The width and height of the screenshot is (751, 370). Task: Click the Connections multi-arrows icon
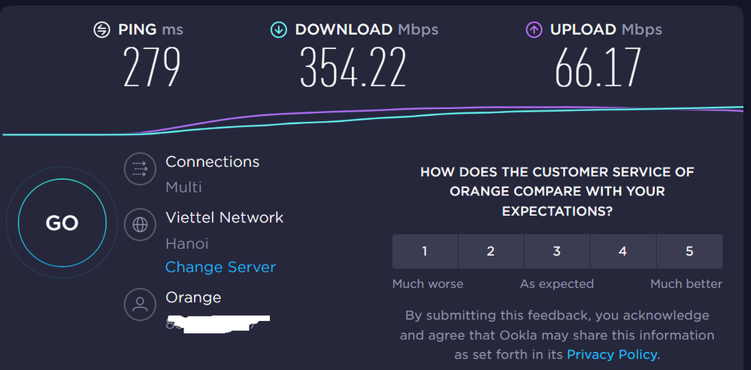pos(140,168)
